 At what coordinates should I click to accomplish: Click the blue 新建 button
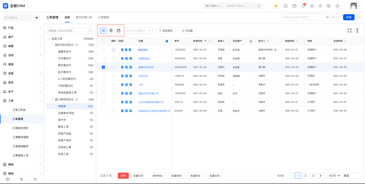click(x=349, y=17)
